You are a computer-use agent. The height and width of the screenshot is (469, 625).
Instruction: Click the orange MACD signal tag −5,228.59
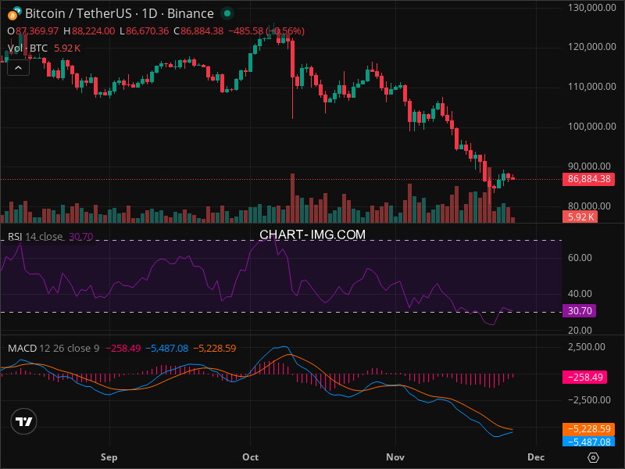587,428
